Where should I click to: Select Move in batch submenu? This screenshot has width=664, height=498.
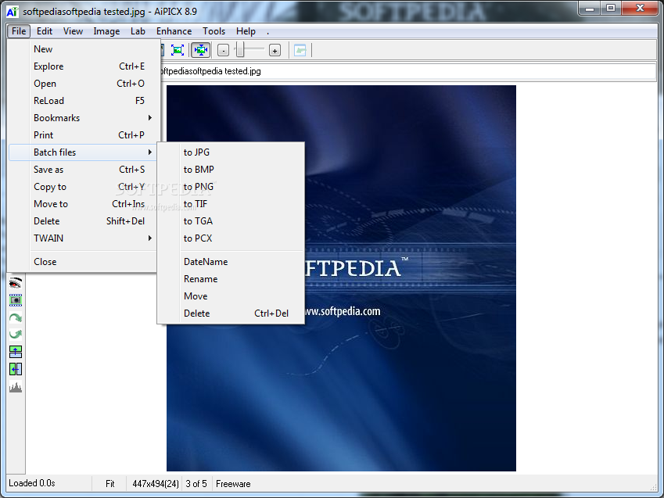(231, 296)
